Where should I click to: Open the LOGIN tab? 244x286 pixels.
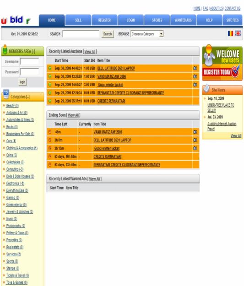(x=130, y=20)
